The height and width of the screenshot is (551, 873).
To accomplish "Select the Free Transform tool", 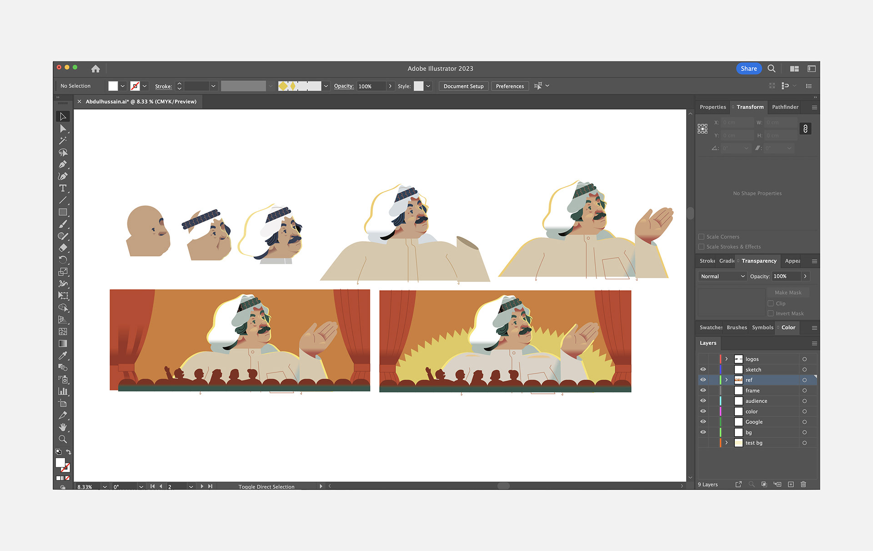I will point(63,296).
